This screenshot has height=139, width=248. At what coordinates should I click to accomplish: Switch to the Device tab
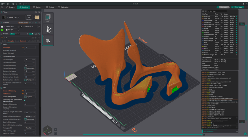(x=37, y=7)
